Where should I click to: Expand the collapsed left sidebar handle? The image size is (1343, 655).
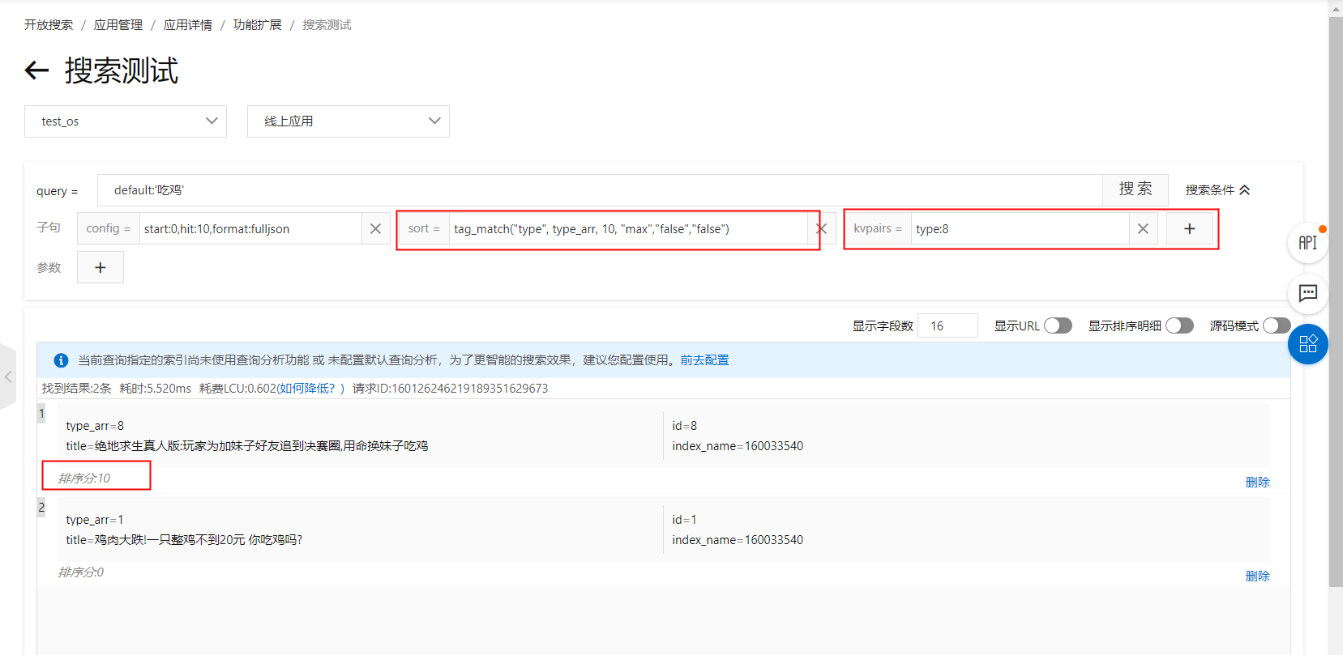coord(8,376)
